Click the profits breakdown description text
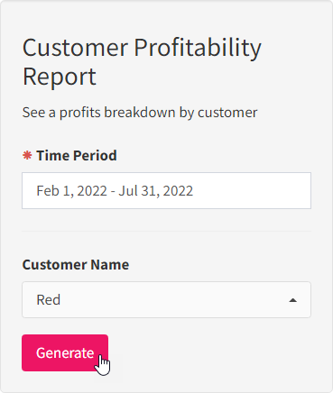Screen dimensions: 333x393 coord(140,113)
